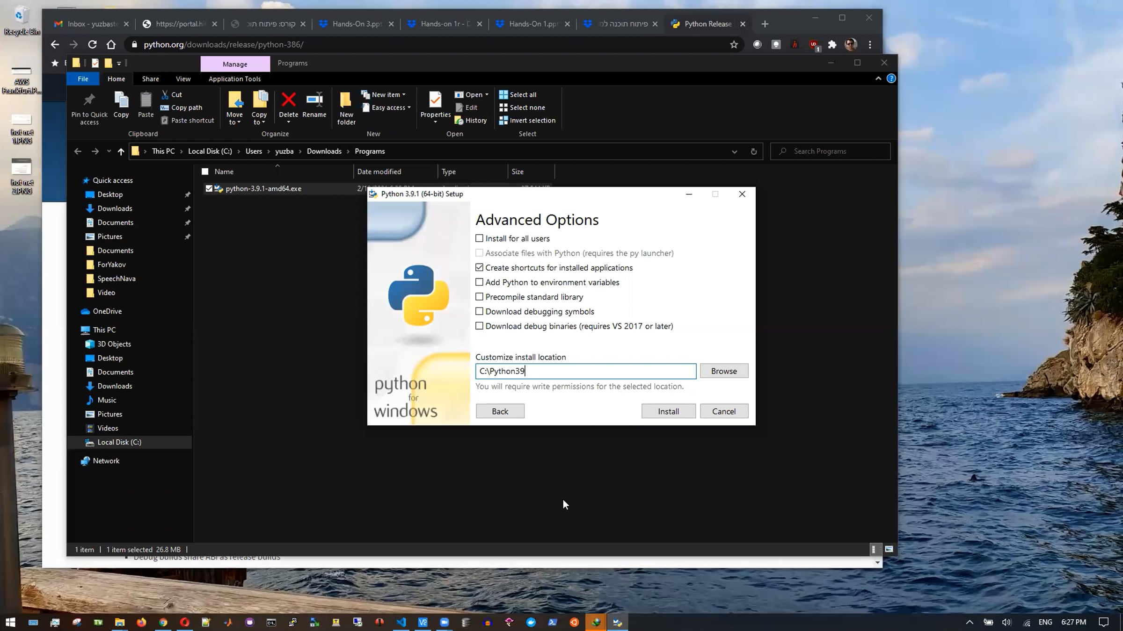1123x631 pixels.
Task: Open Visual Studio Code from taskbar
Action: [401, 622]
